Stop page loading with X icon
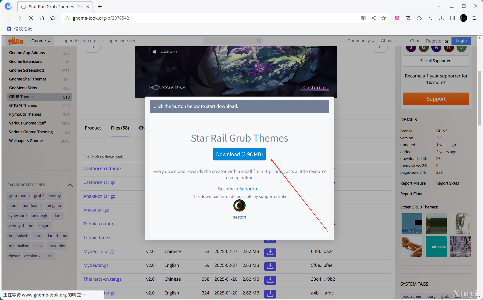The image size is (483, 300). [x=31, y=18]
